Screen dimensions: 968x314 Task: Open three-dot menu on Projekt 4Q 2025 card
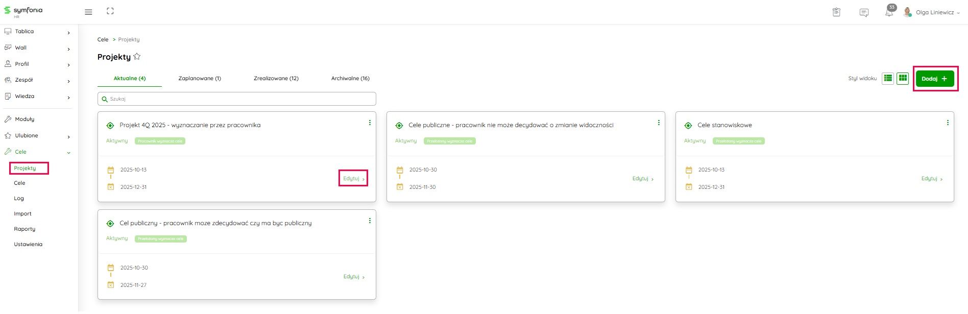click(370, 123)
